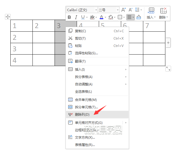Decrease font size with A- icon
This screenshot has width=176, height=161.
[130, 10]
